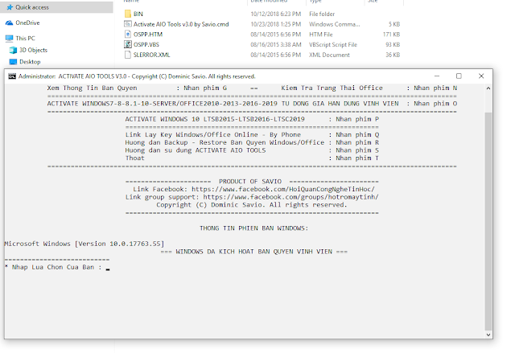
Task: Click the facebook.com/groups/hotromaytinh URL text
Action: click(290, 197)
